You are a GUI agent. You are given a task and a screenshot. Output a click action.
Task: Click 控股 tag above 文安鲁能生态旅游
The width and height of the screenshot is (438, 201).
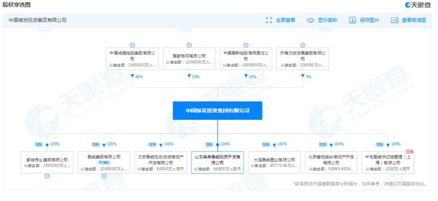coord(152,144)
